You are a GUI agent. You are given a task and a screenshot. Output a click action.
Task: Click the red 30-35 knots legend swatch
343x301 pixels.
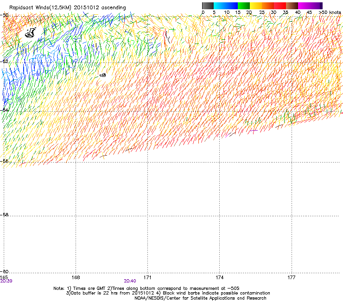point(280,6)
